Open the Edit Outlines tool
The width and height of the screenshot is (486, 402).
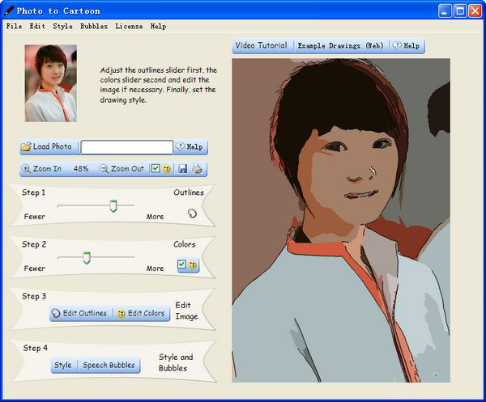[79, 314]
